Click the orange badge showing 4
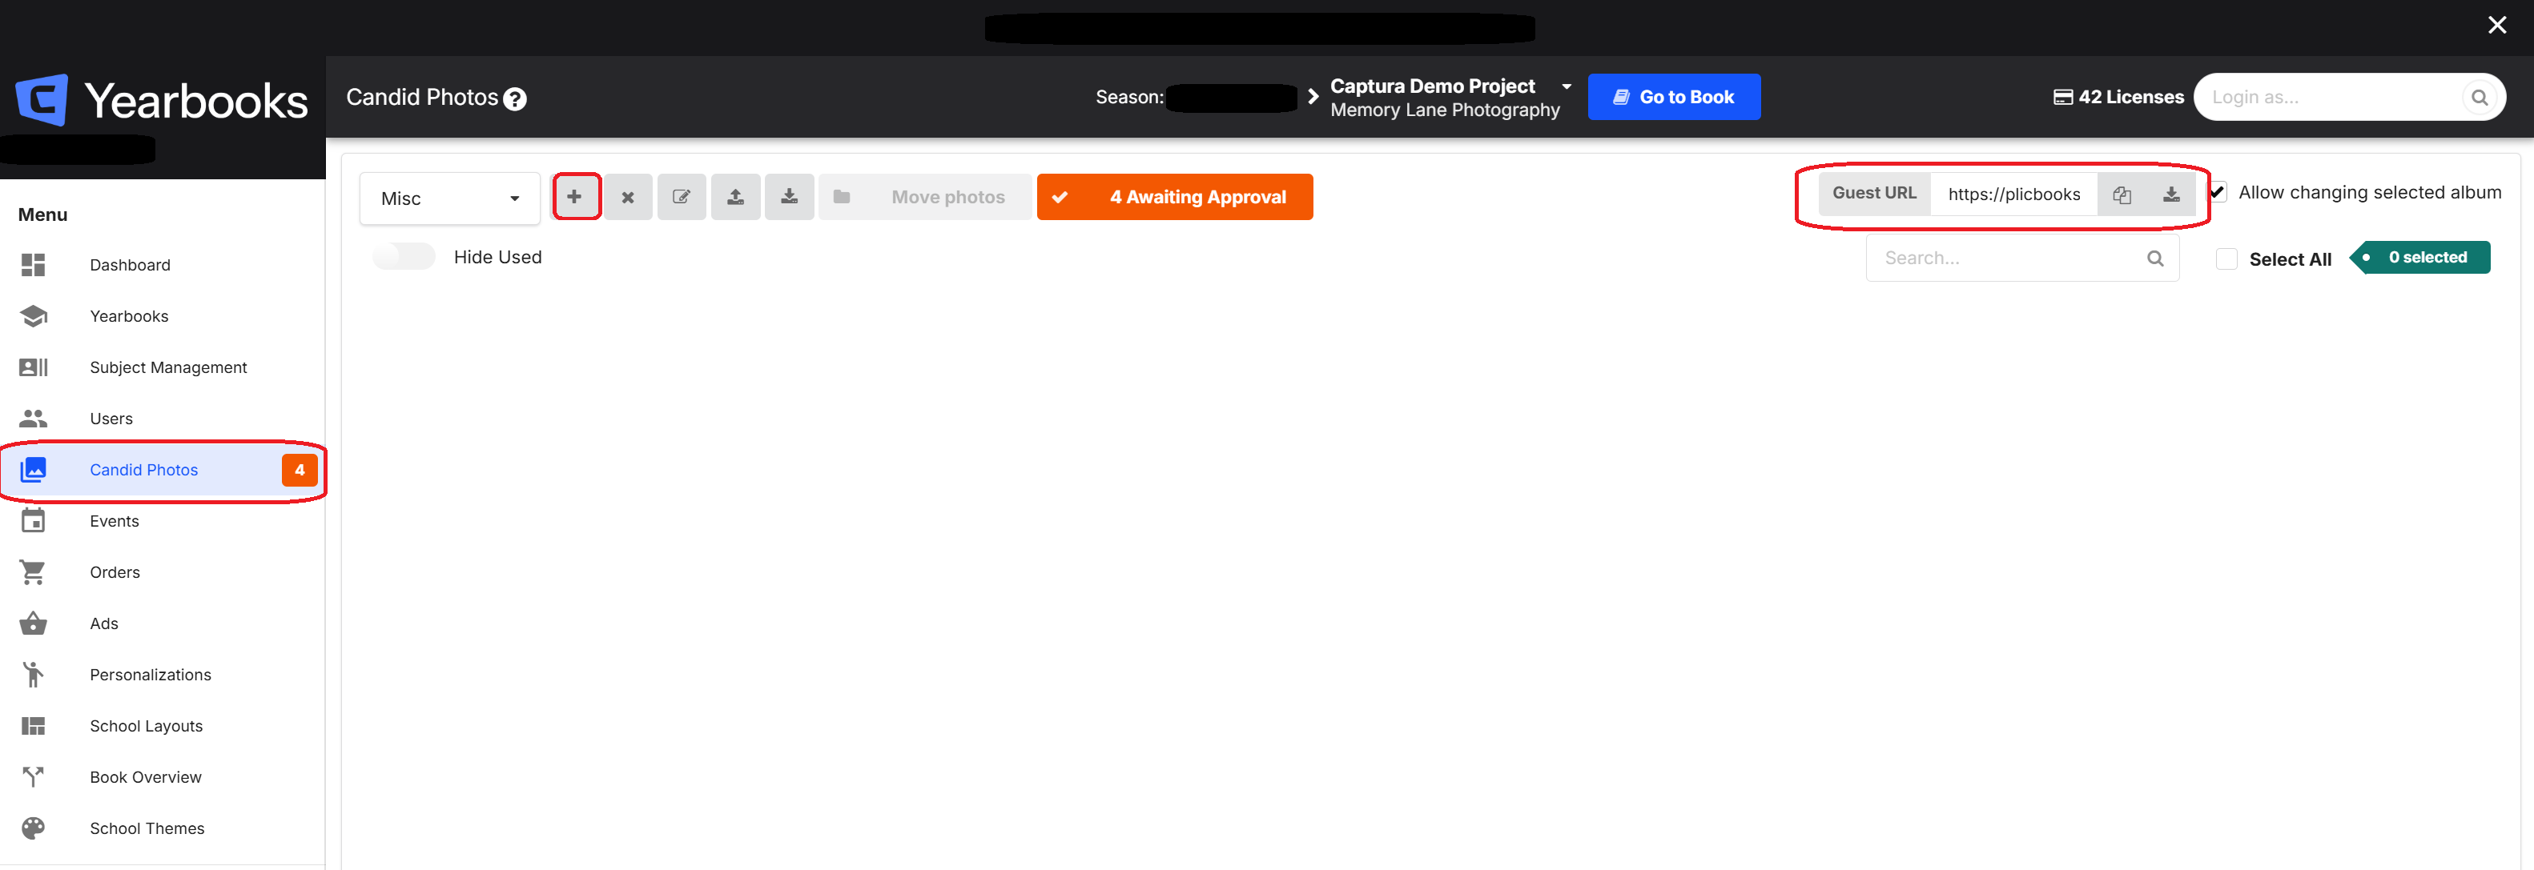 coord(300,470)
